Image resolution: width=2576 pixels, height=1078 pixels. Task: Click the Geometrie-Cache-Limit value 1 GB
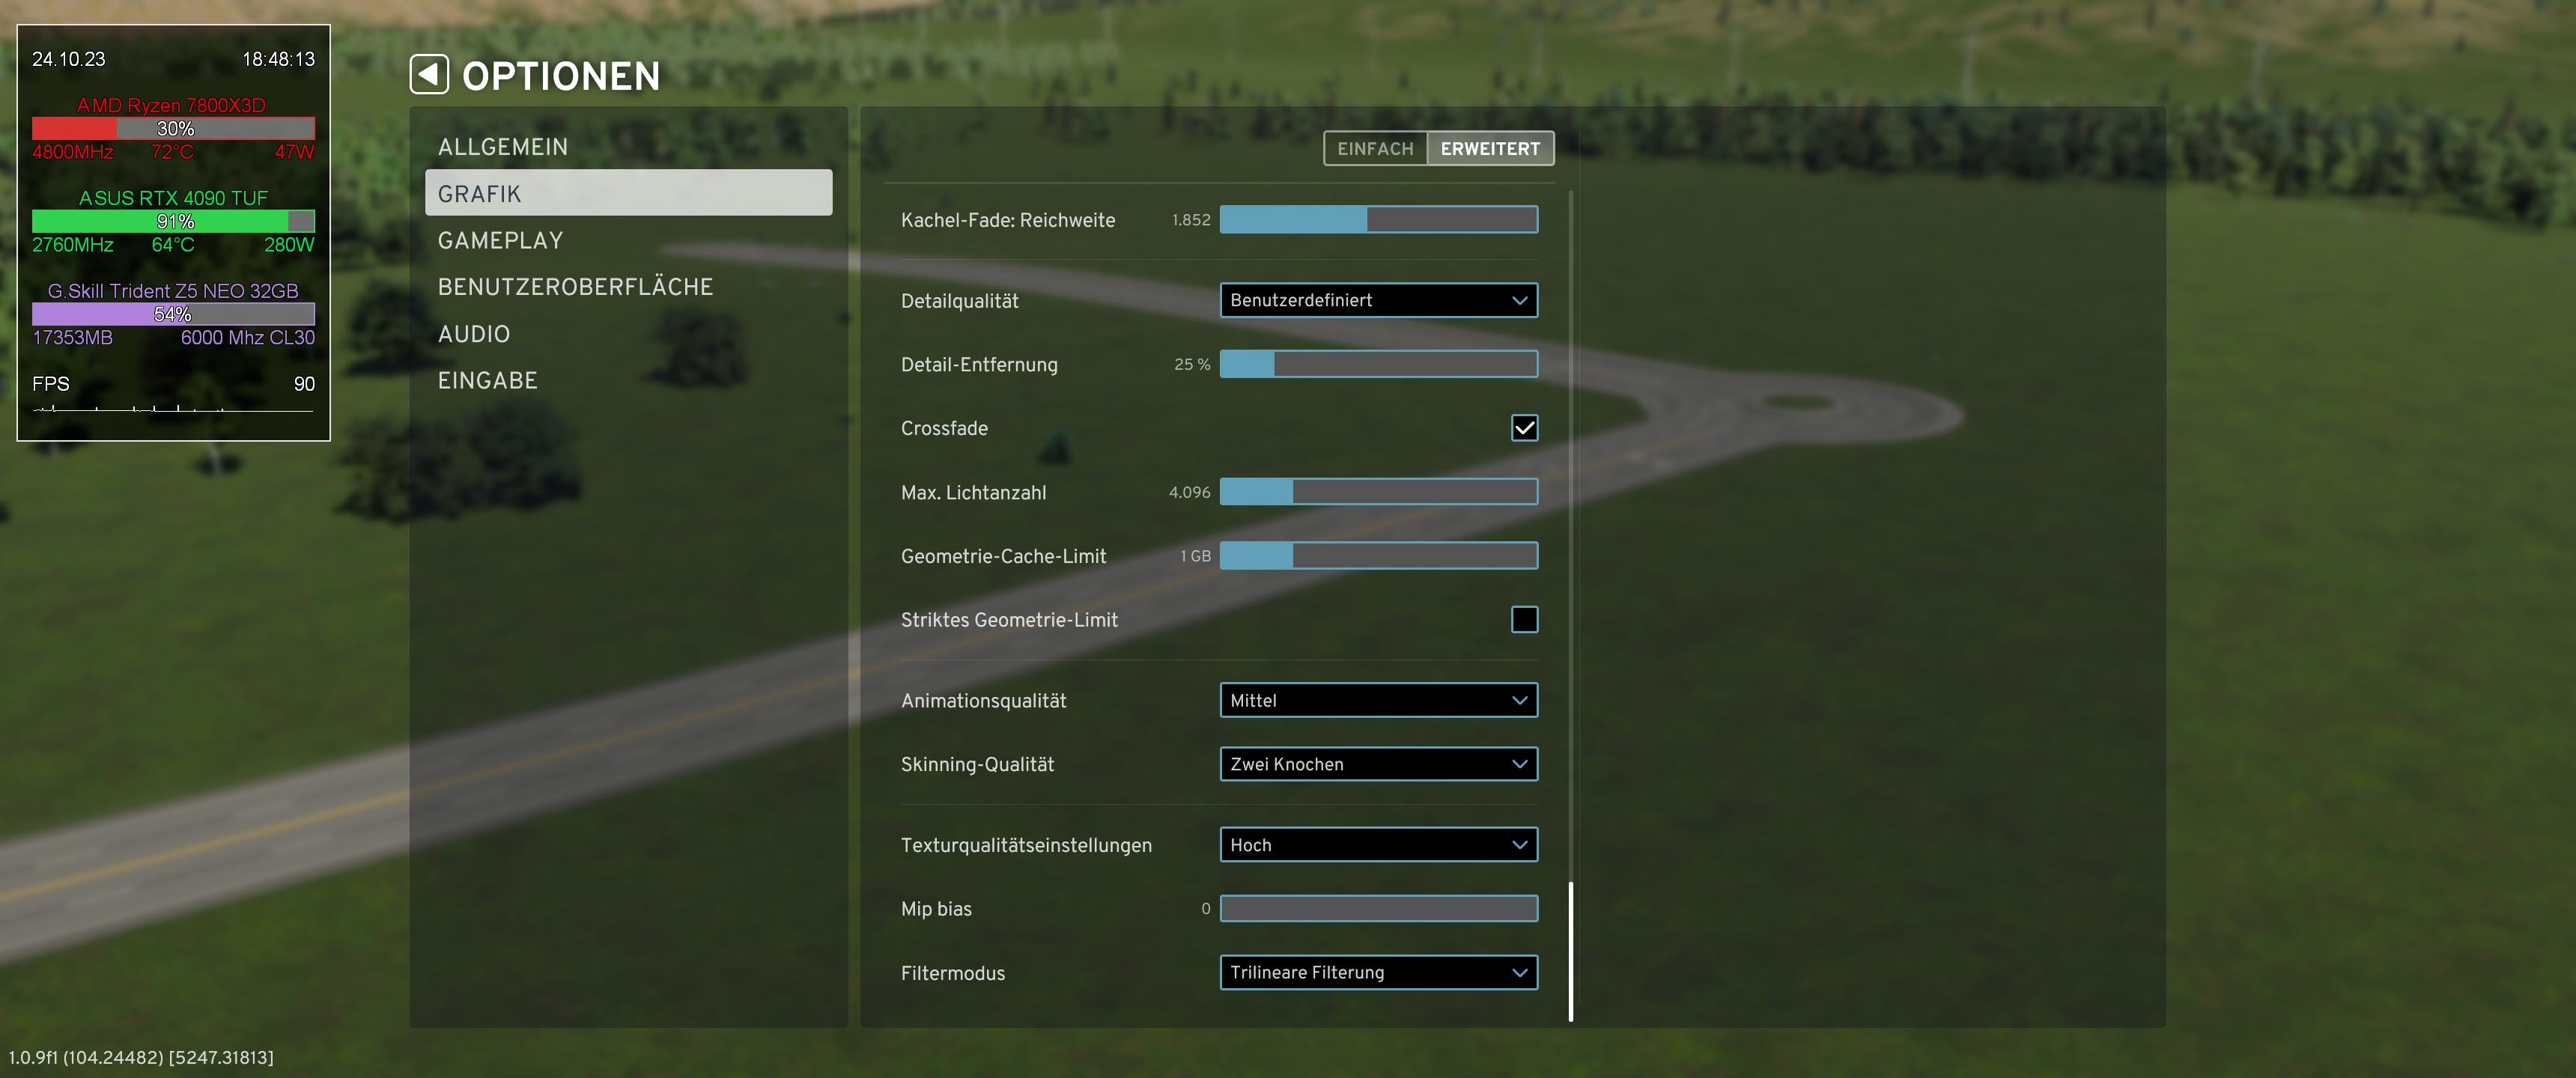[x=1195, y=556]
